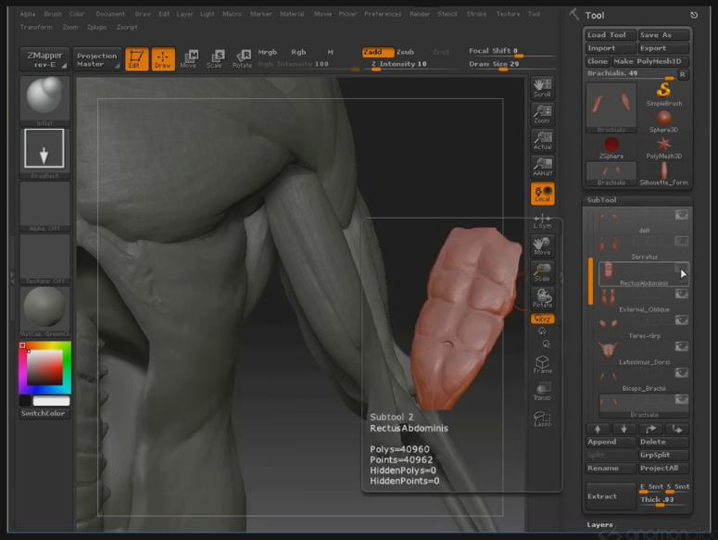Click the Extract button
Screen dimensions: 718x540
tap(611, 496)
